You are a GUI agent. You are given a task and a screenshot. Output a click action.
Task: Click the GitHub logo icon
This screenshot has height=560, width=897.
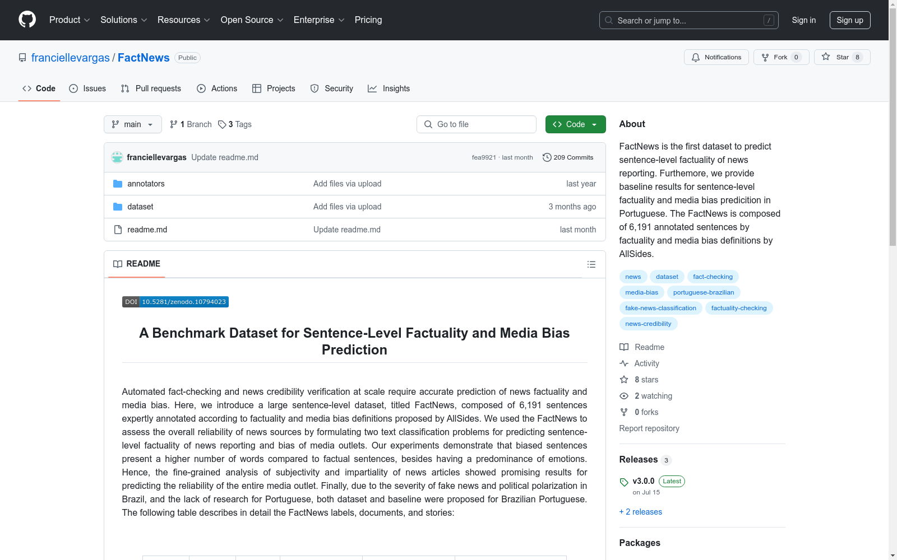27,20
